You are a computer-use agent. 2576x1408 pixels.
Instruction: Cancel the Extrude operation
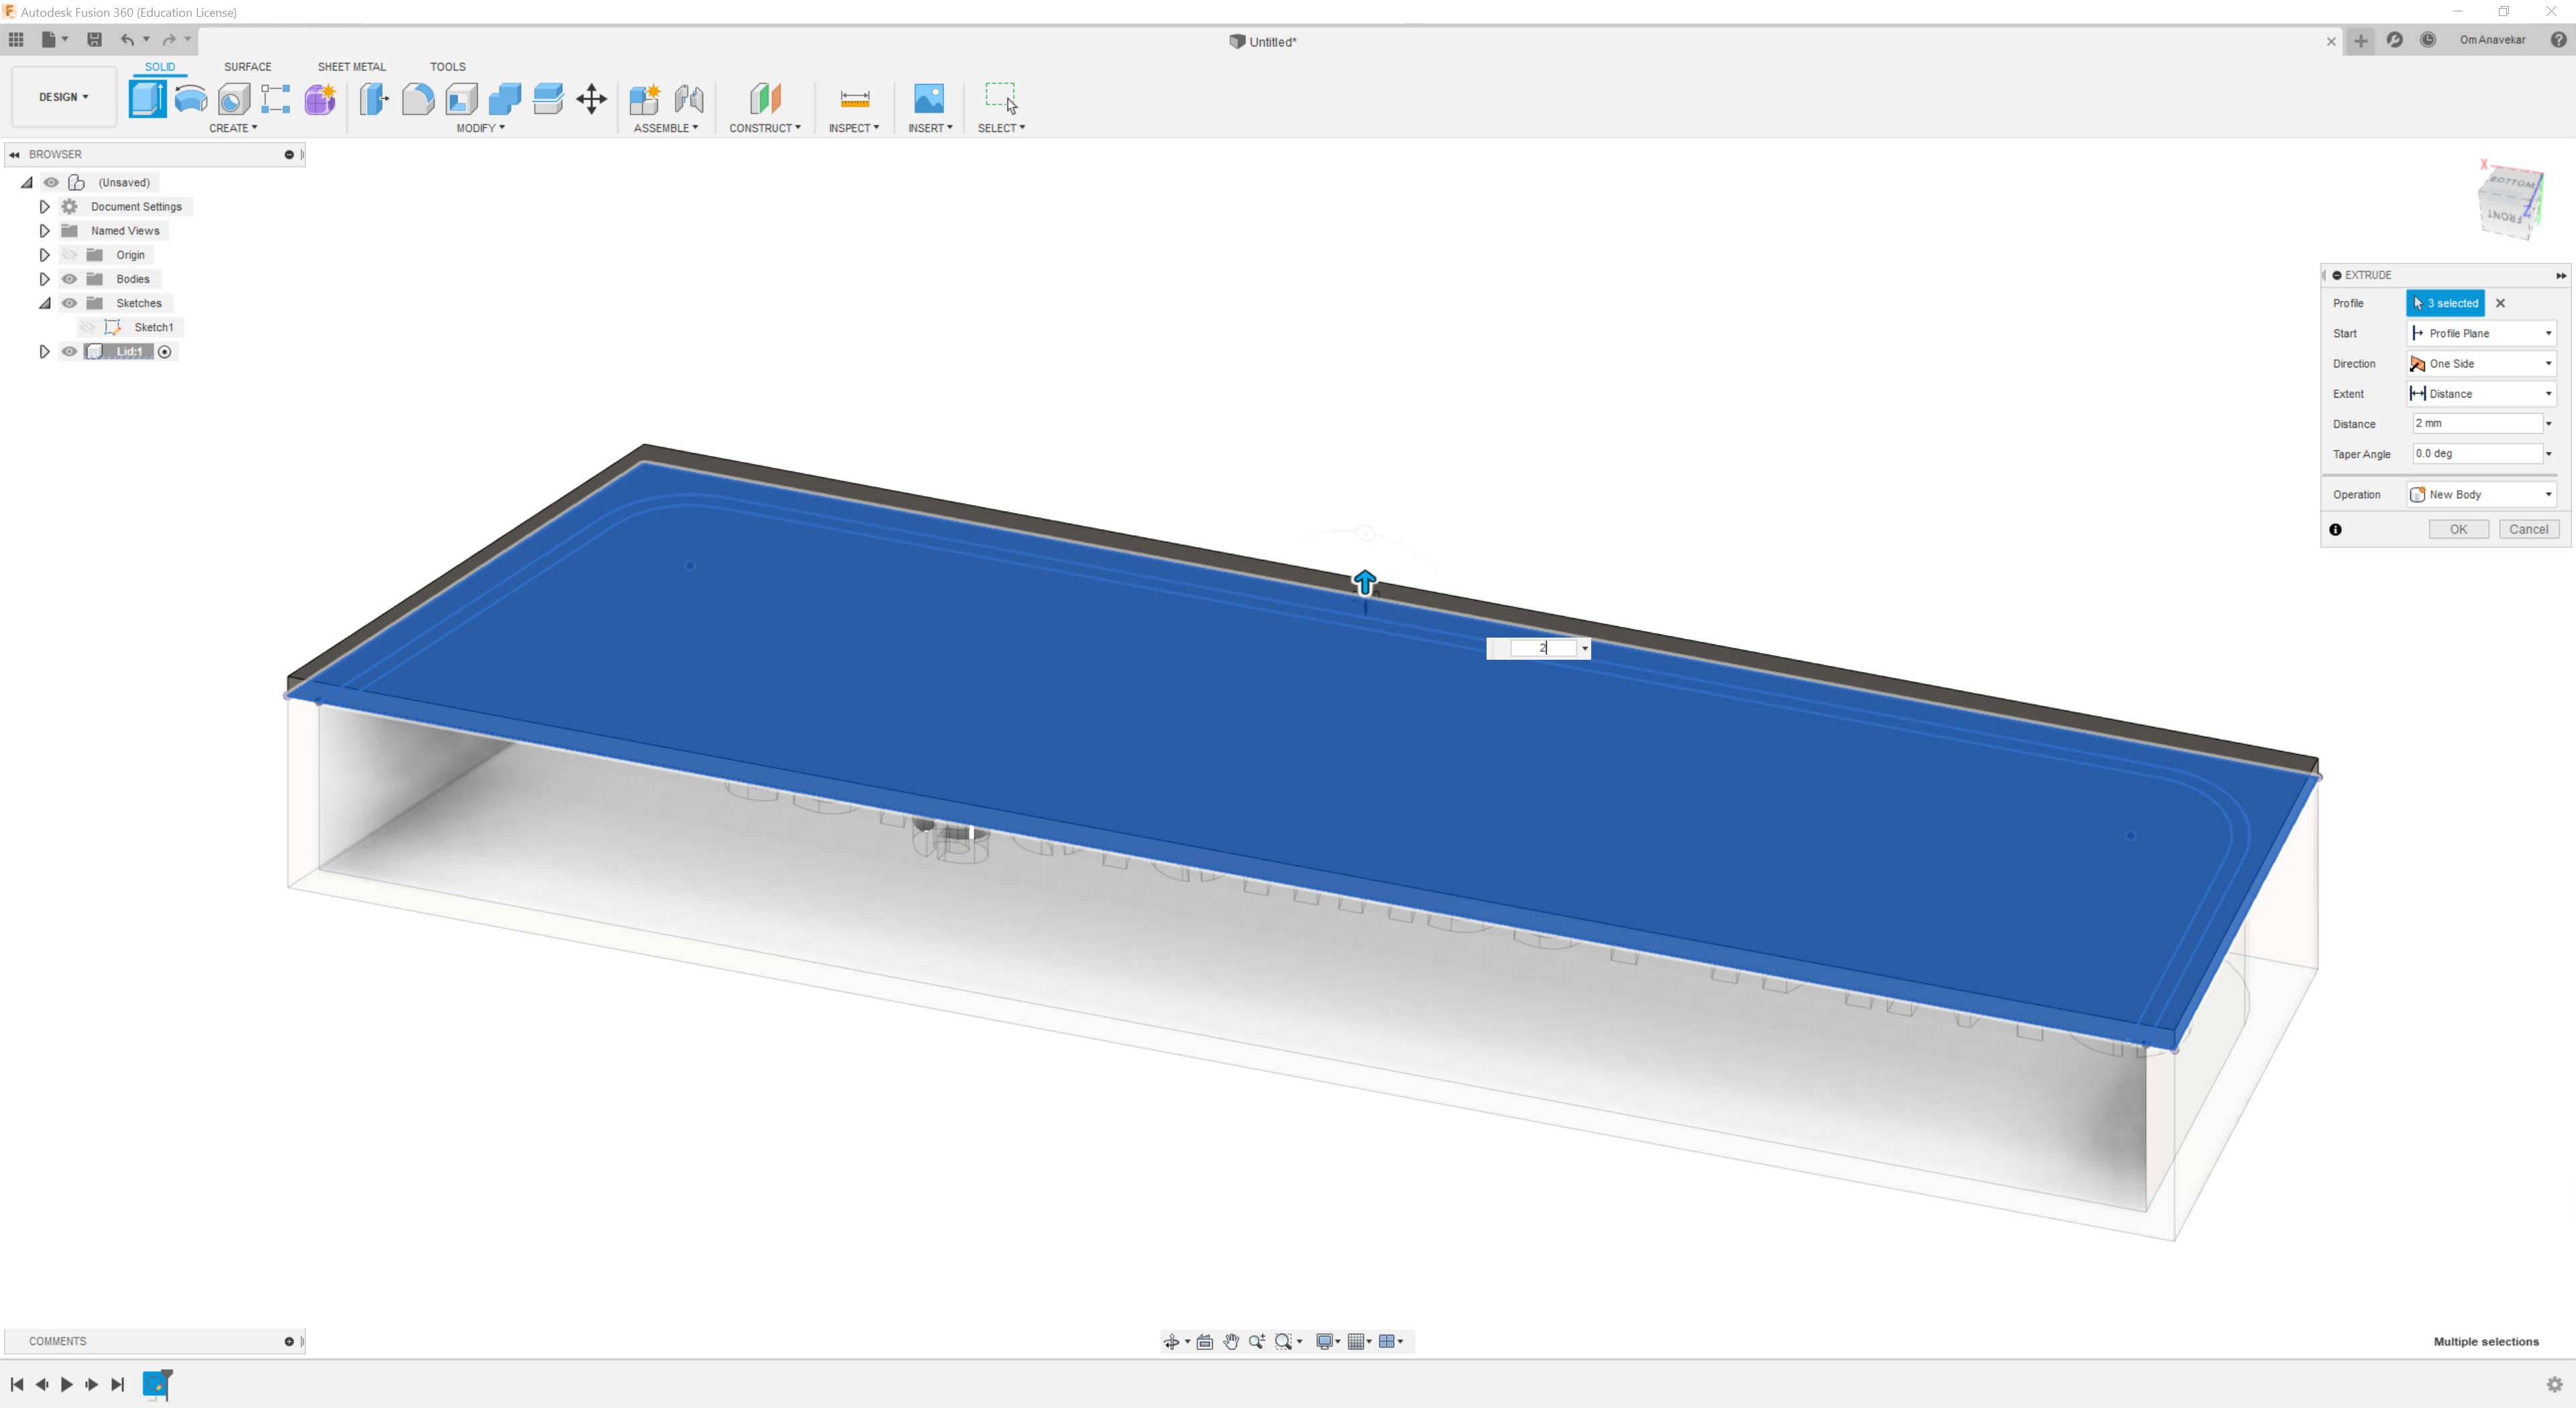coord(2529,530)
